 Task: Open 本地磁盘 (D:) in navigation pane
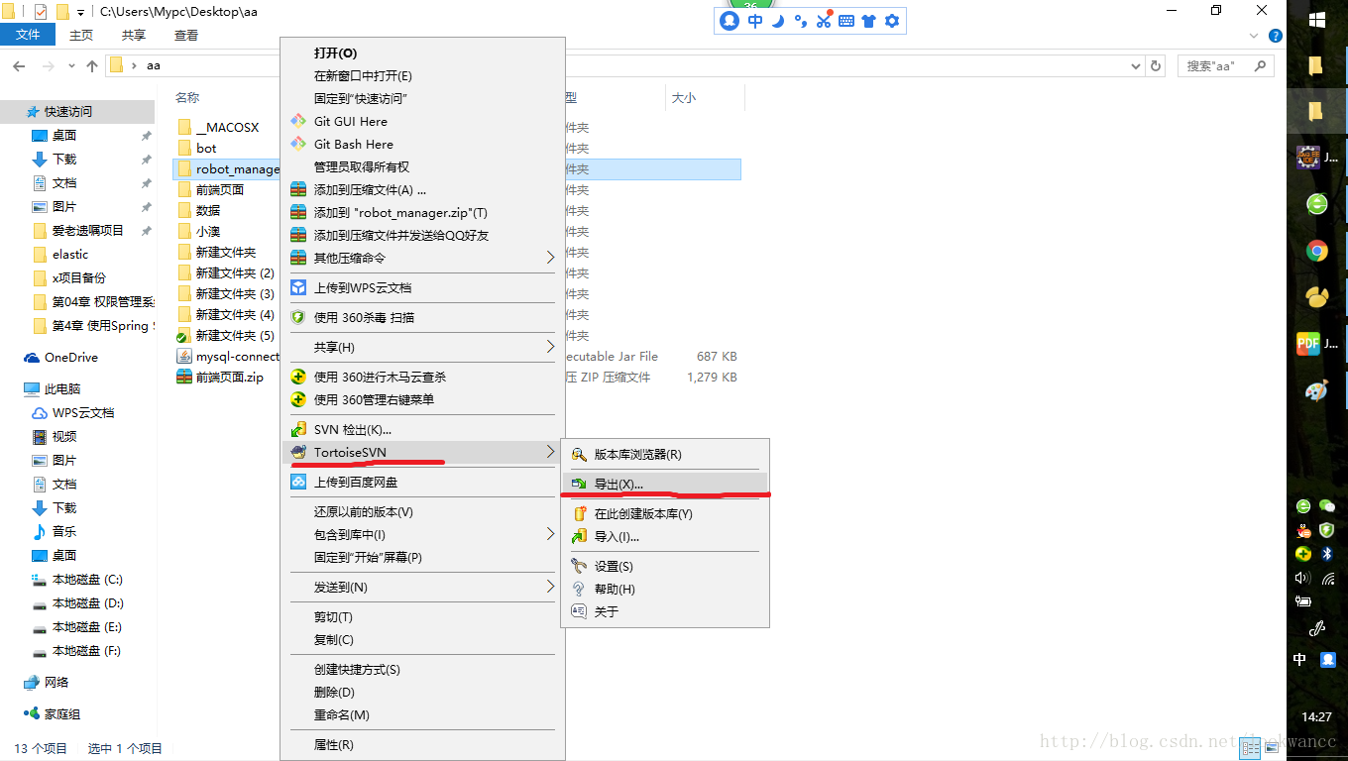tap(77, 602)
